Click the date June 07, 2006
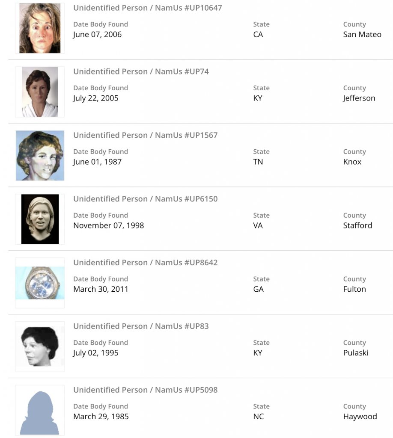Viewport: 393px width, 438px height. point(97,35)
